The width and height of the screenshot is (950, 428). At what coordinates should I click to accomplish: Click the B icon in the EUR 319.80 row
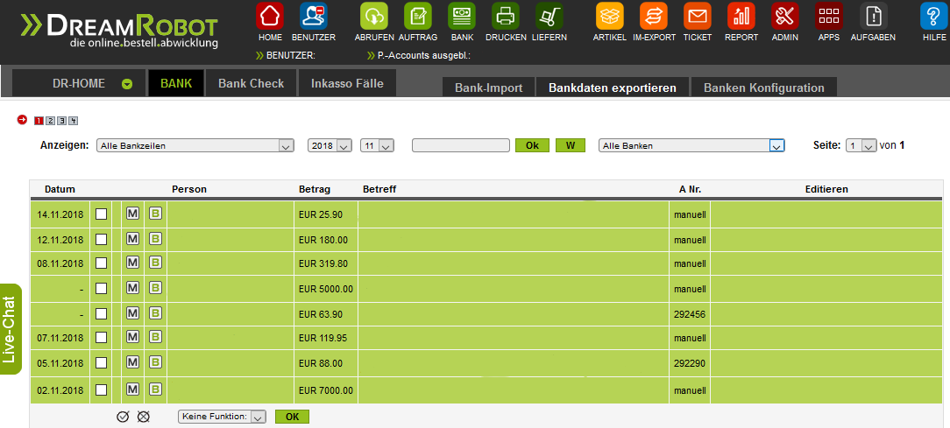tap(156, 263)
